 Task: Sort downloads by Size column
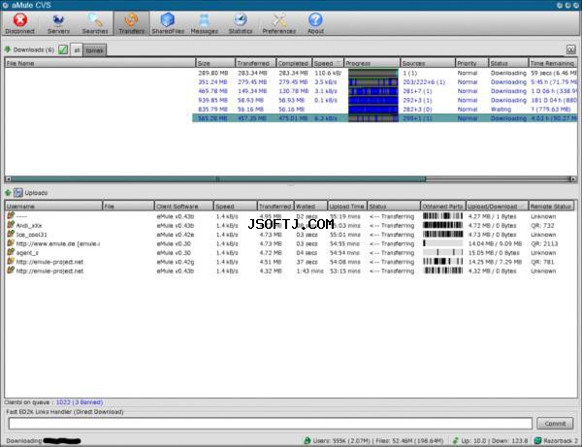pyautogui.click(x=215, y=63)
